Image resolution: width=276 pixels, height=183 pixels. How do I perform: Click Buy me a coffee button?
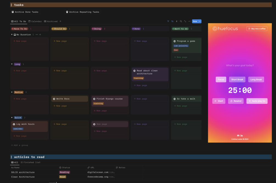pyautogui.click(x=257, y=29)
